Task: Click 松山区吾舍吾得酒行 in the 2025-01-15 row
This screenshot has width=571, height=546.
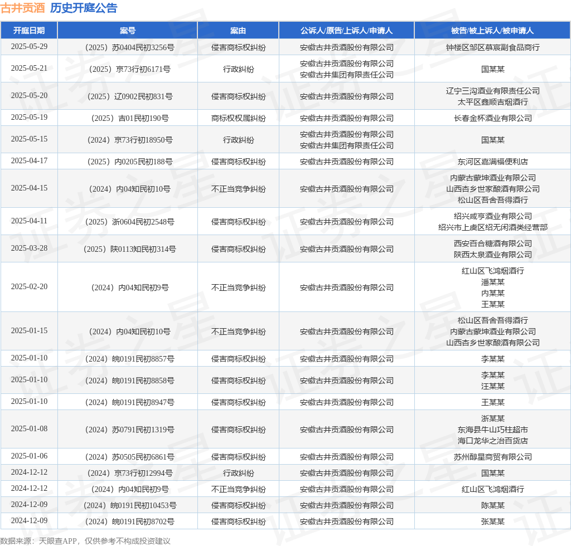Action: click(493, 320)
